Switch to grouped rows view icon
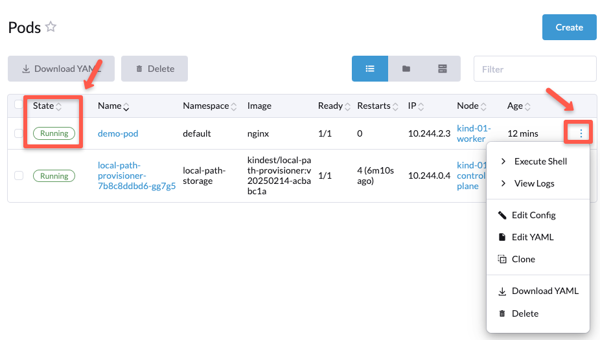The image size is (600, 340). click(x=443, y=69)
